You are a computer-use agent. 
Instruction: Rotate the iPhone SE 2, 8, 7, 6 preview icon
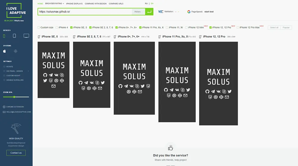tap(74, 37)
